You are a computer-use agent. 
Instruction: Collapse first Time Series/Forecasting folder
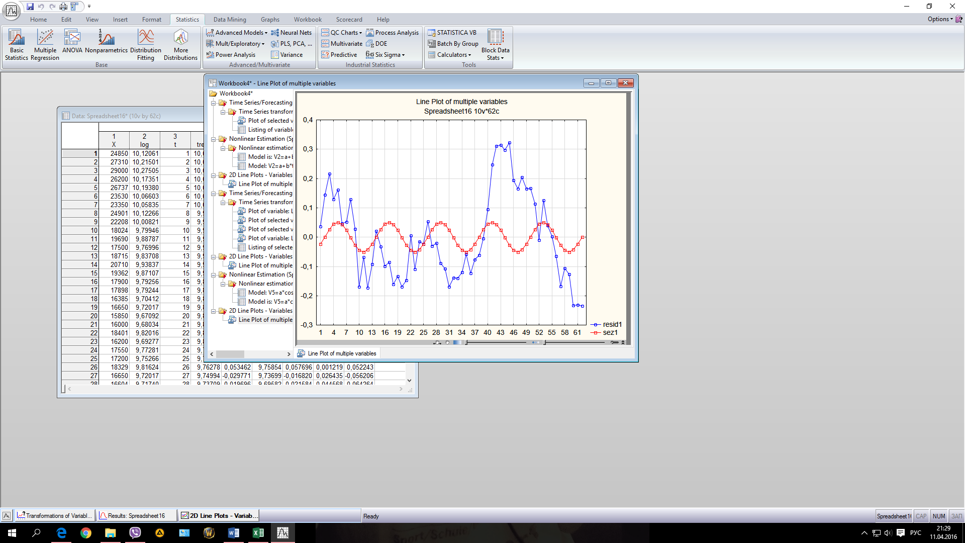213,103
